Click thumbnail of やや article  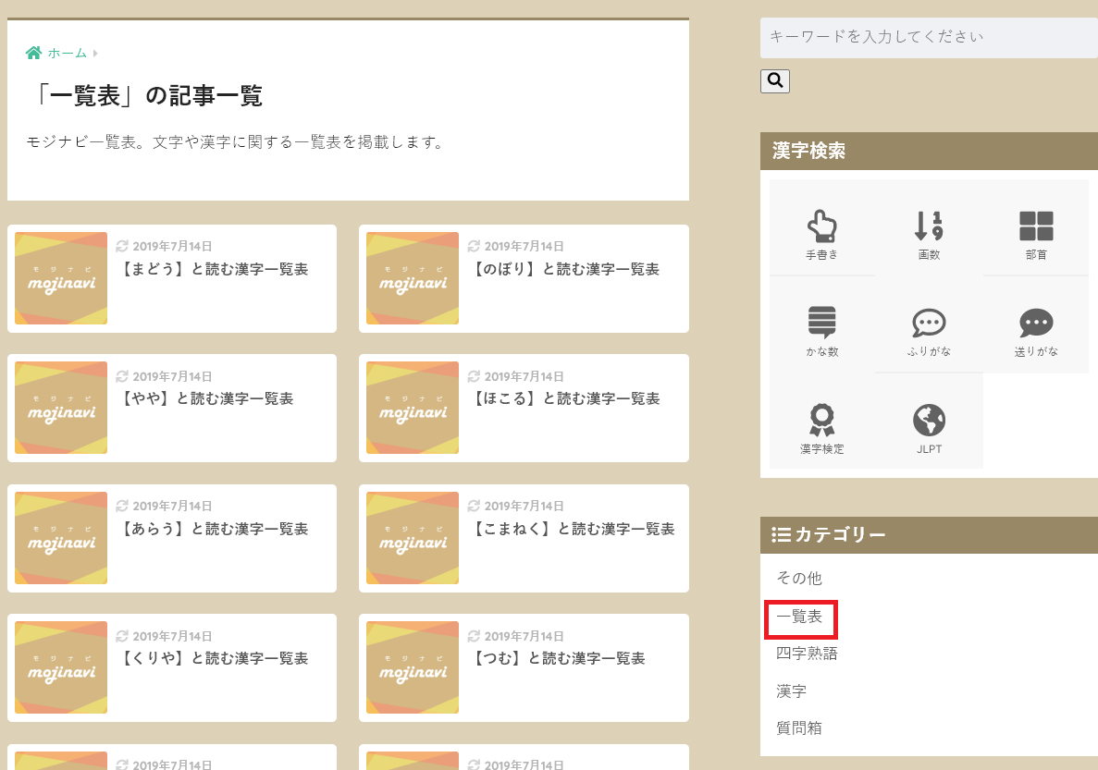[x=61, y=408]
